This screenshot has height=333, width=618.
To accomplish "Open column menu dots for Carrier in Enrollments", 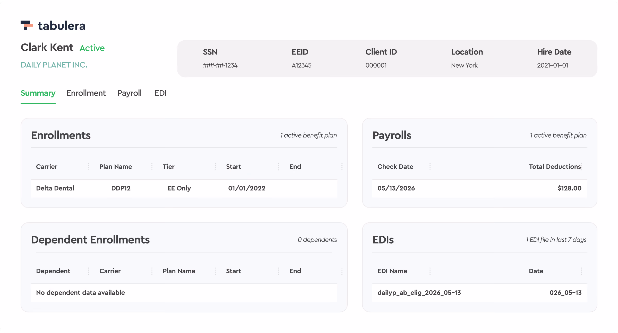I will coord(89,167).
